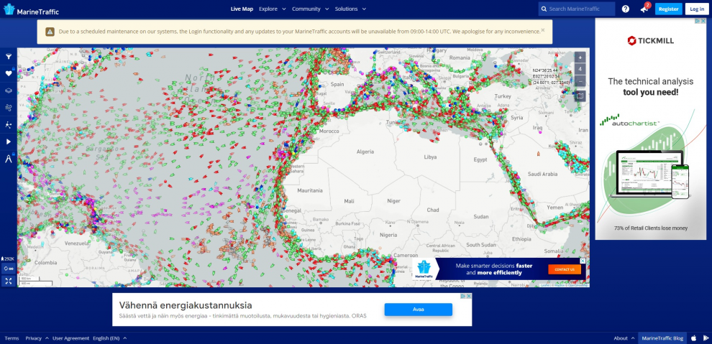The image size is (712, 344).
Task: Select the distance measuring compass tool
Action: point(8,159)
